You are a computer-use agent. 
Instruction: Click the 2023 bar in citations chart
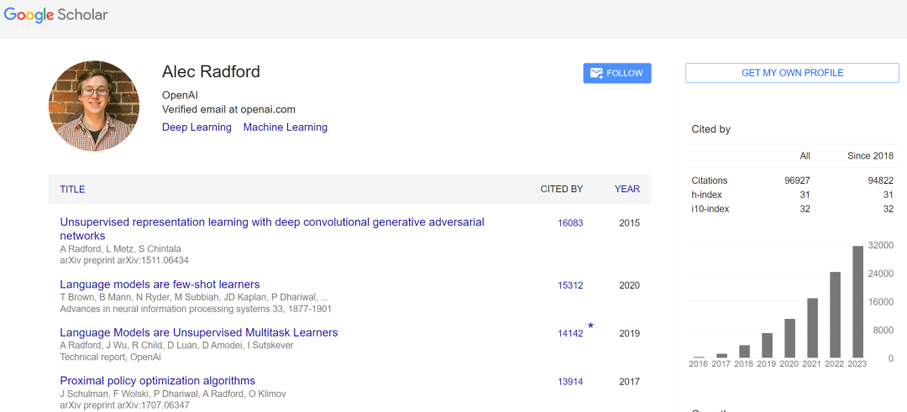857,301
